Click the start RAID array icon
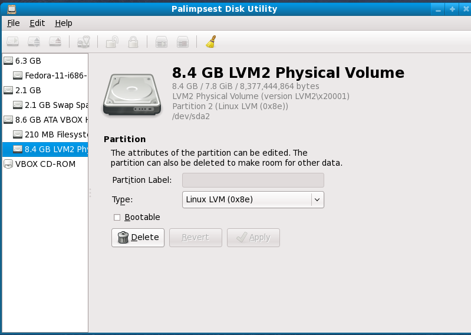This screenshot has height=335, width=471. [x=162, y=42]
